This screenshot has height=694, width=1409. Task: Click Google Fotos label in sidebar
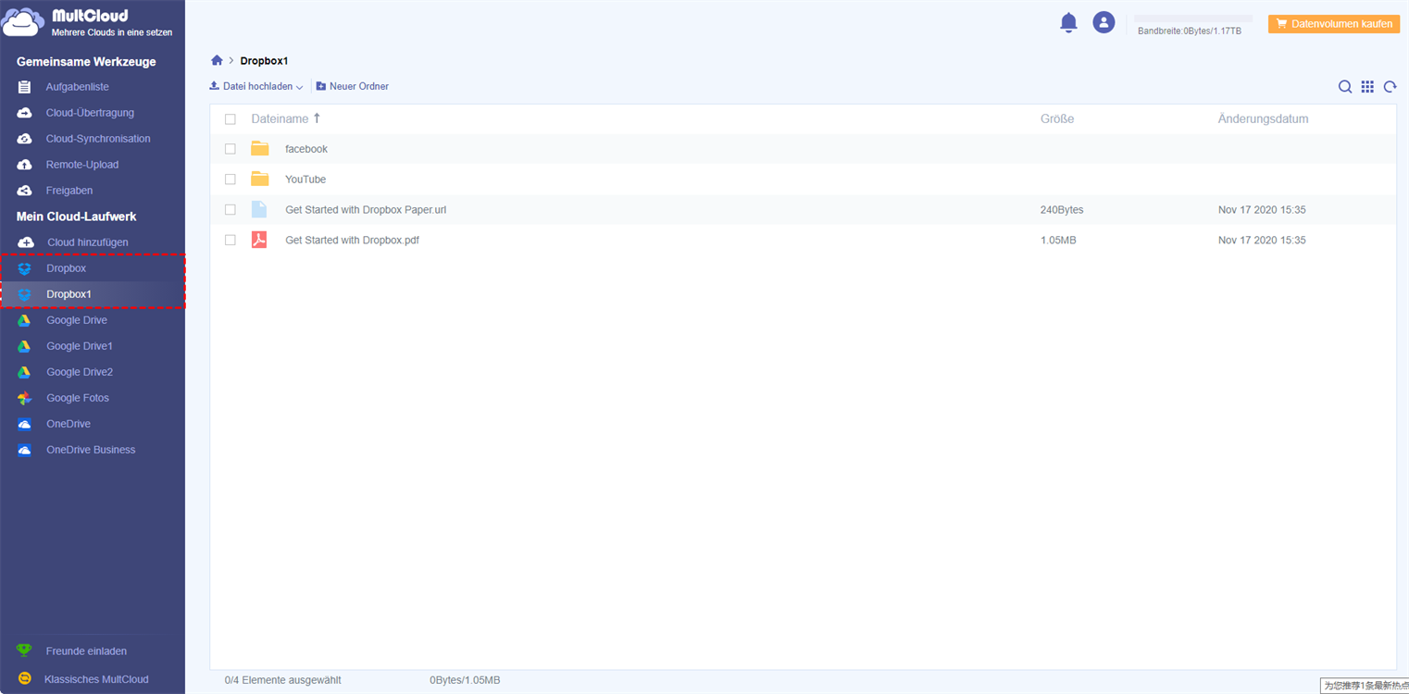point(78,398)
